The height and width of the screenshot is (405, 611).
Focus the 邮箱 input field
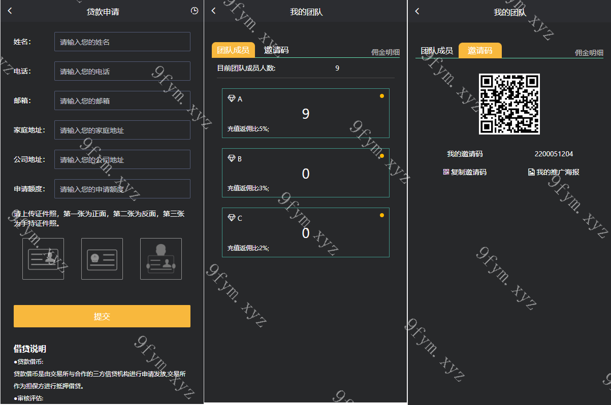(122, 100)
